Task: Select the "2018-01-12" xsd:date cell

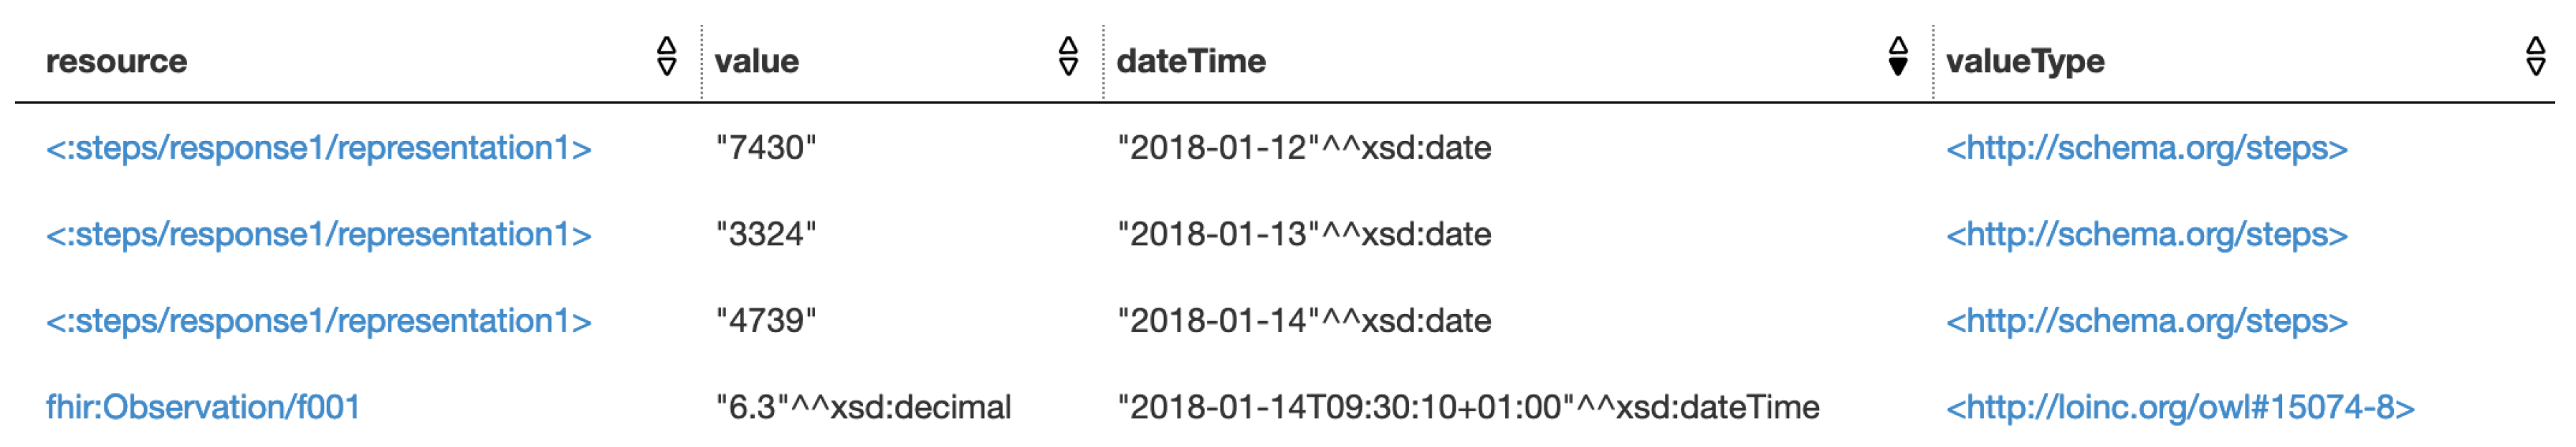Action: [x=1303, y=149]
